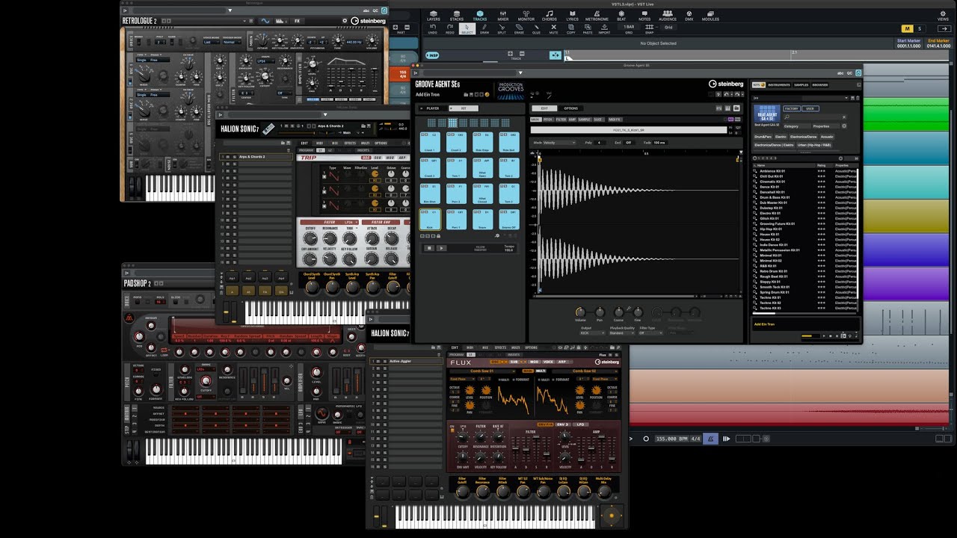Click the User filter button
The width and height of the screenshot is (957, 538).
(x=810, y=109)
